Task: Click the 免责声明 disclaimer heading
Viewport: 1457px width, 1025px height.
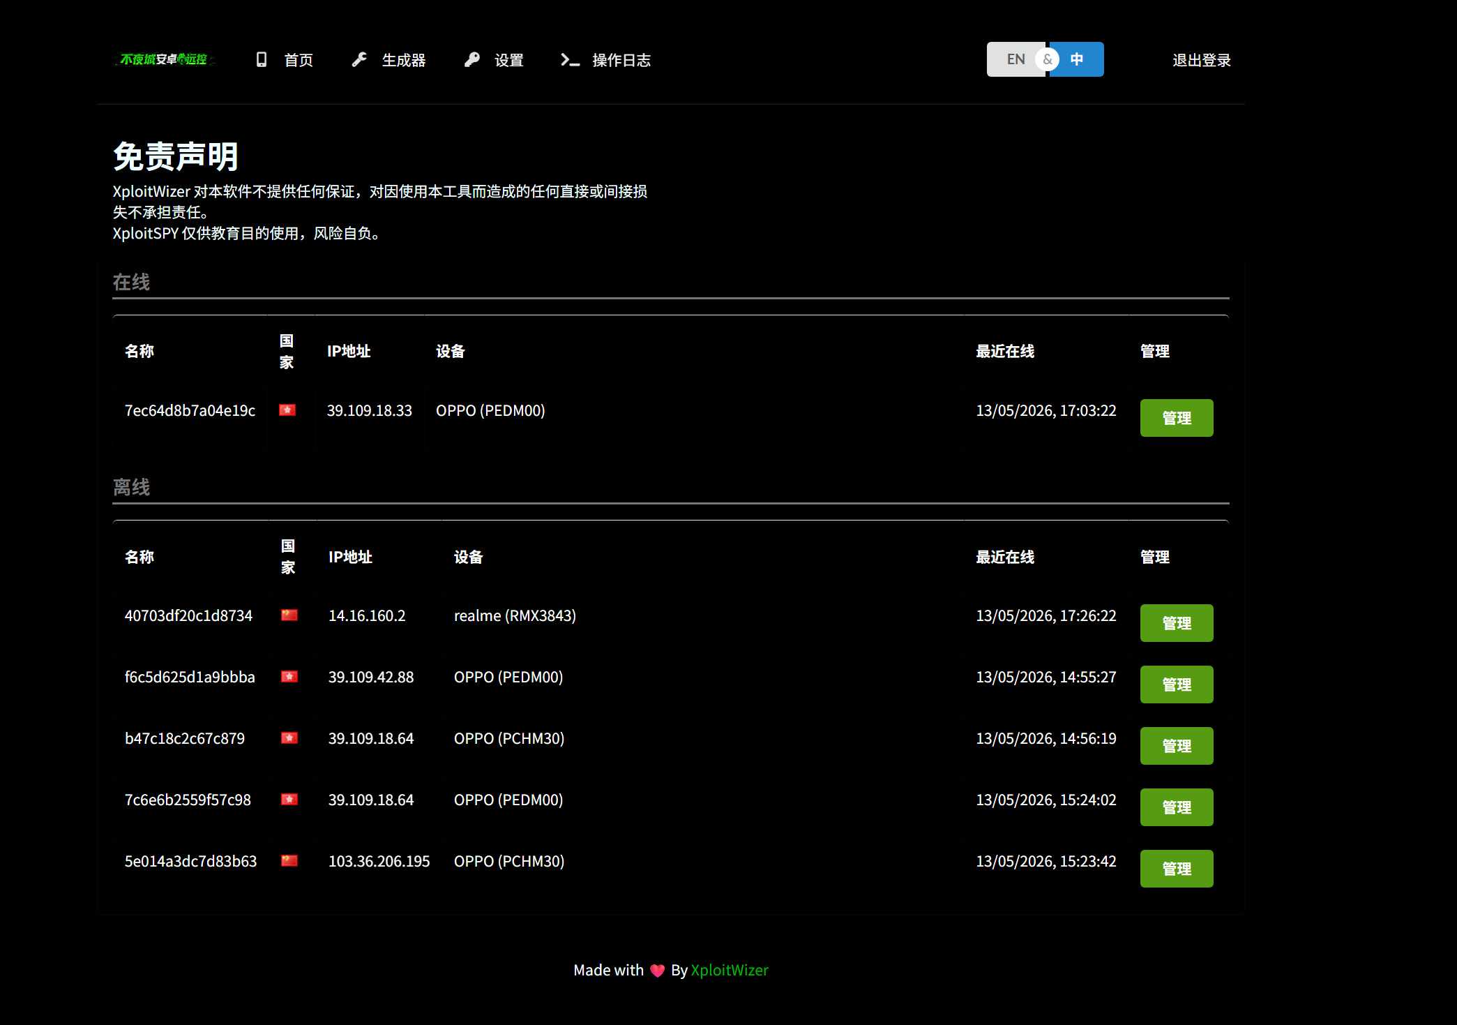Action: coord(176,156)
